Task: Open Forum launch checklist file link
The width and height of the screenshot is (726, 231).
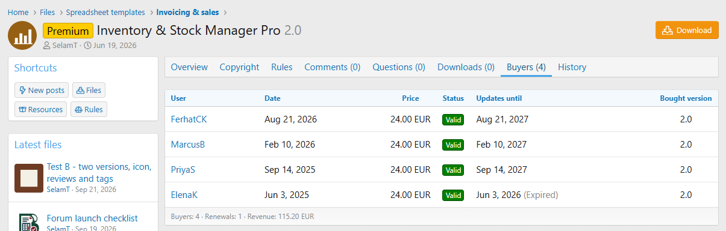Action: point(92,218)
